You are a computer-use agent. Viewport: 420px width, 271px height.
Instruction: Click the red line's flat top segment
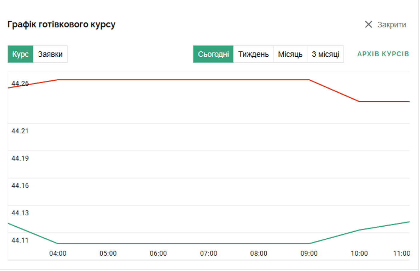(x=183, y=80)
